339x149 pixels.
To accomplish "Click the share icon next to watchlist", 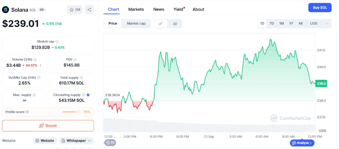I will click(89, 10).
